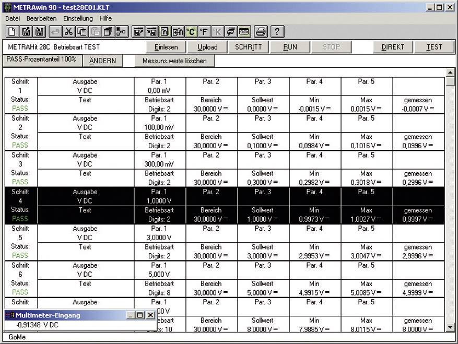Viewport: 458px width, 344px height.
Task: Open the serial interface settings icon
Action: pyautogui.click(x=230, y=31)
